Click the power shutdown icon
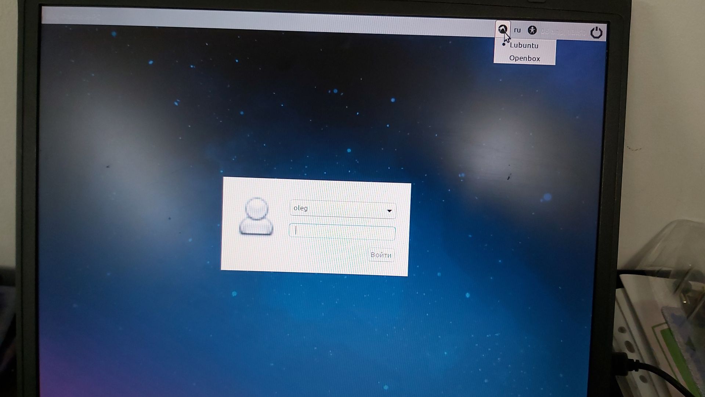 click(596, 33)
